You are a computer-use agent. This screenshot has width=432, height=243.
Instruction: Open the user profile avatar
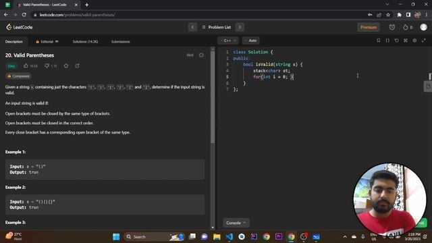coord(423,27)
